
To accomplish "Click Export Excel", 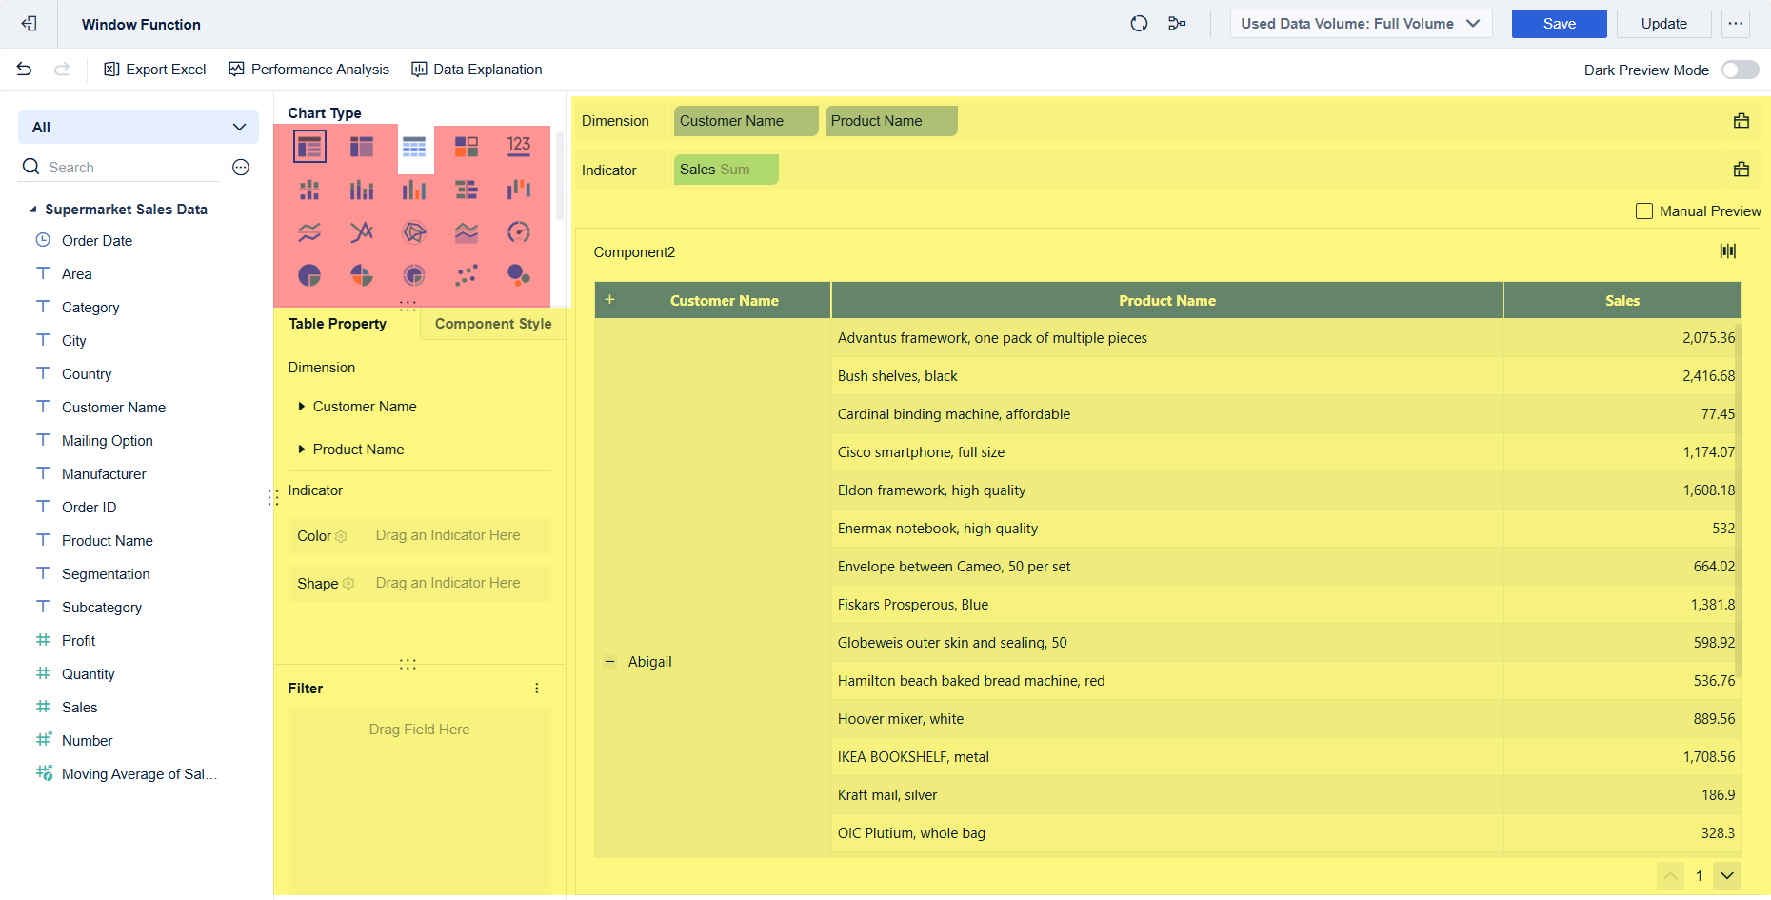I will coord(154,70).
